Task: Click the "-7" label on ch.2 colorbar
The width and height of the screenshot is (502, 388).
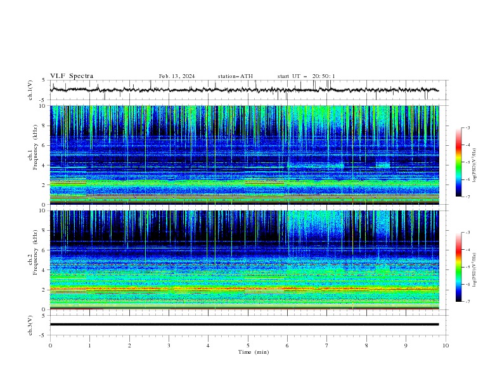Action: (x=468, y=302)
